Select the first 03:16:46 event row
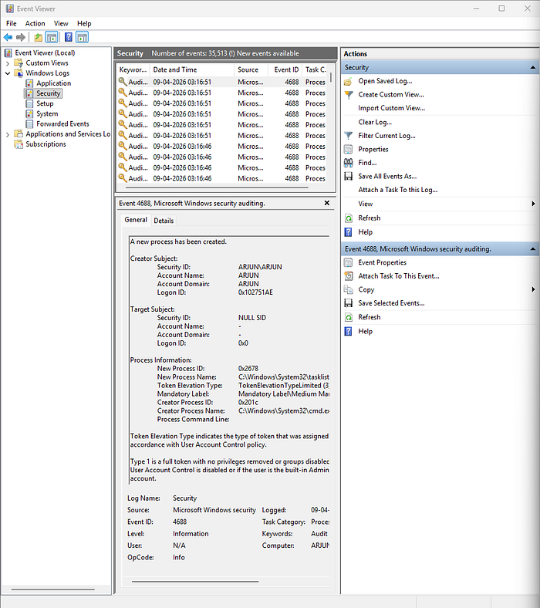This screenshot has width=540, height=608. pyautogui.click(x=222, y=147)
